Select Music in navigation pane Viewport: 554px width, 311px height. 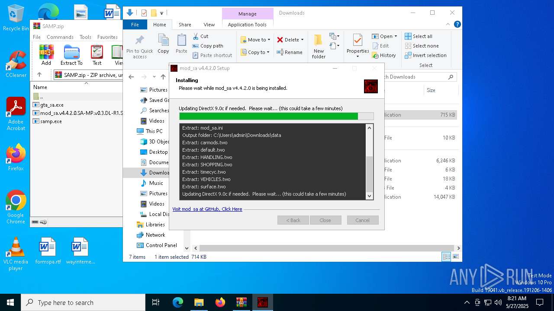[x=152, y=183]
